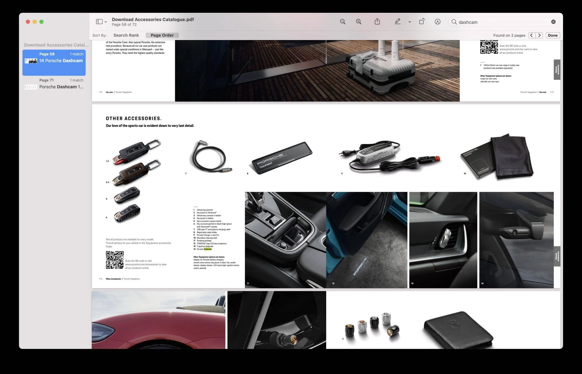Click the zoom in magnifier icon
582x374 pixels.
click(x=358, y=22)
